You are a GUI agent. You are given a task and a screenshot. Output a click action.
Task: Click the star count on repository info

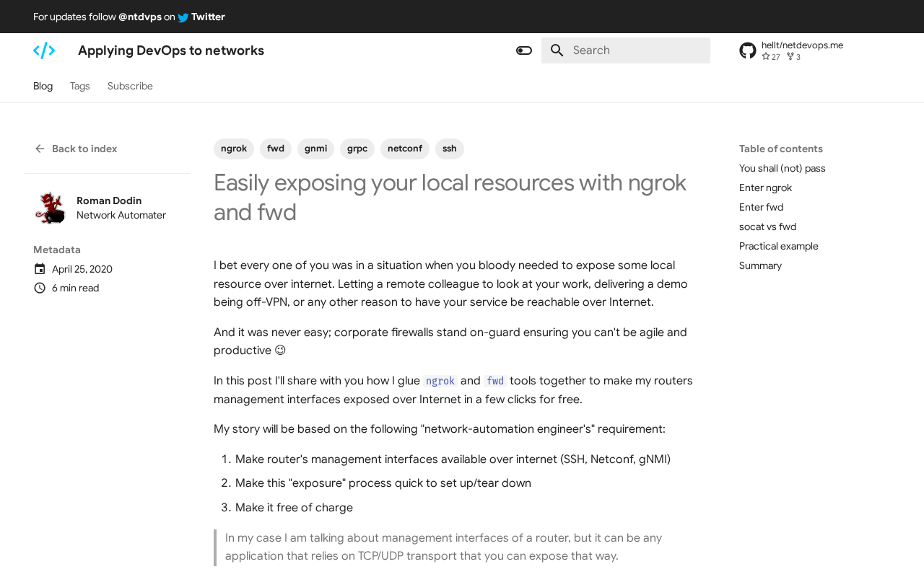770,55
